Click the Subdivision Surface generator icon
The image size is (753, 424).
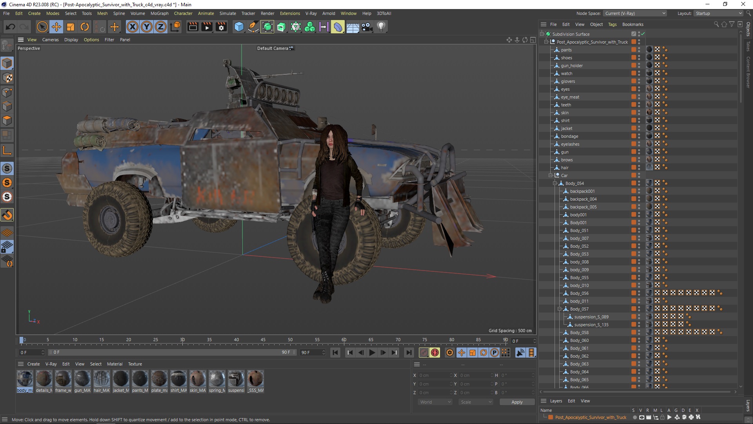tap(267, 27)
